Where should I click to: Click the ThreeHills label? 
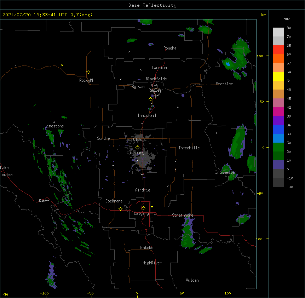(189, 148)
